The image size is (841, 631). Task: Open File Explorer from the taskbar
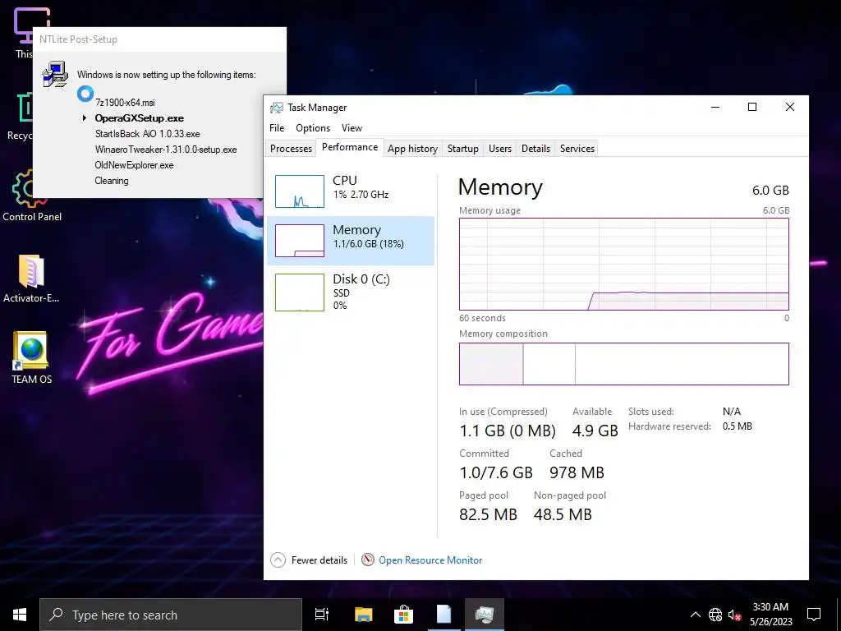tap(363, 615)
